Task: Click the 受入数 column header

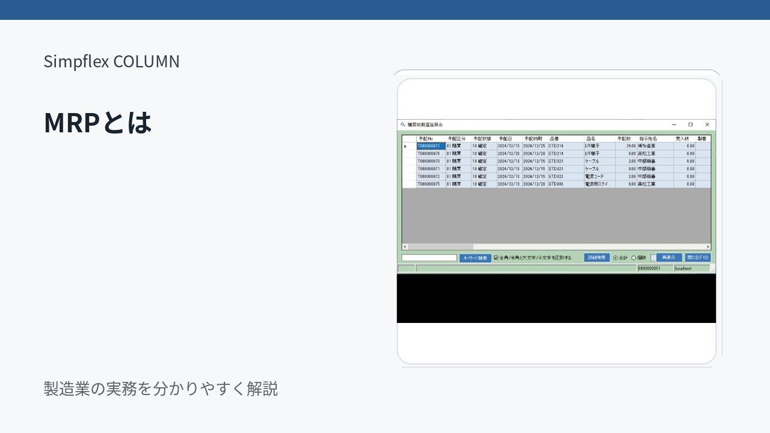Action: (x=685, y=139)
